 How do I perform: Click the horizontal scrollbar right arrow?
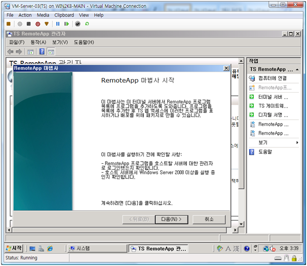(x=235, y=230)
